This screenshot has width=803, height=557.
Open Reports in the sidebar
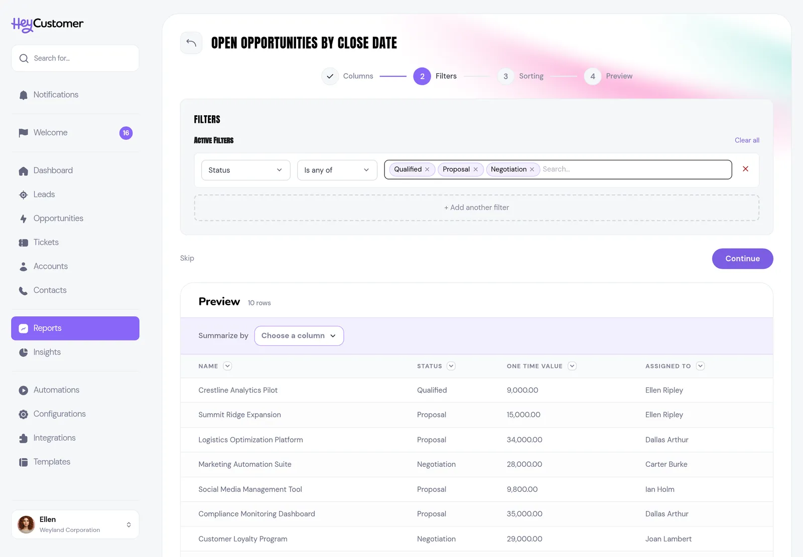point(75,328)
